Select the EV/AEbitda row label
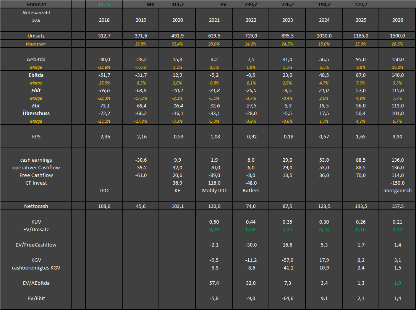 click(x=36, y=283)
